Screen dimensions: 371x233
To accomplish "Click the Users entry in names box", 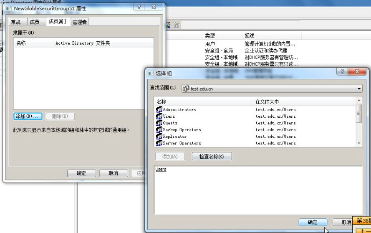I will tap(161, 170).
